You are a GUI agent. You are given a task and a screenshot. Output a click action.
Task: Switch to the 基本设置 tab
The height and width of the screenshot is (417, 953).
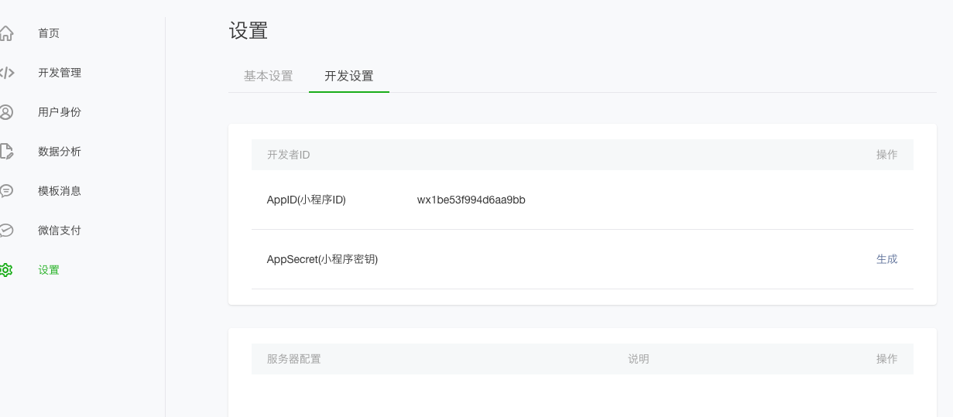pyautogui.click(x=269, y=76)
